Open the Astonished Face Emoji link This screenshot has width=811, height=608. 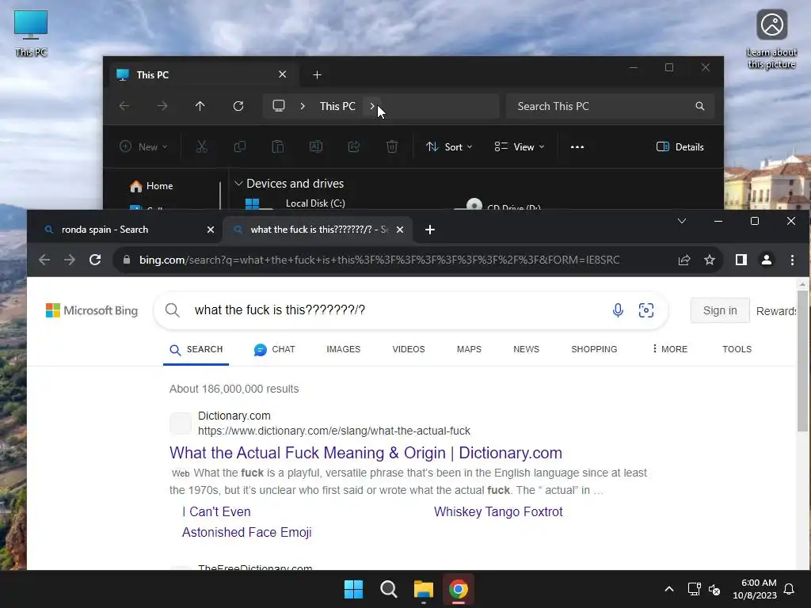pos(247,533)
